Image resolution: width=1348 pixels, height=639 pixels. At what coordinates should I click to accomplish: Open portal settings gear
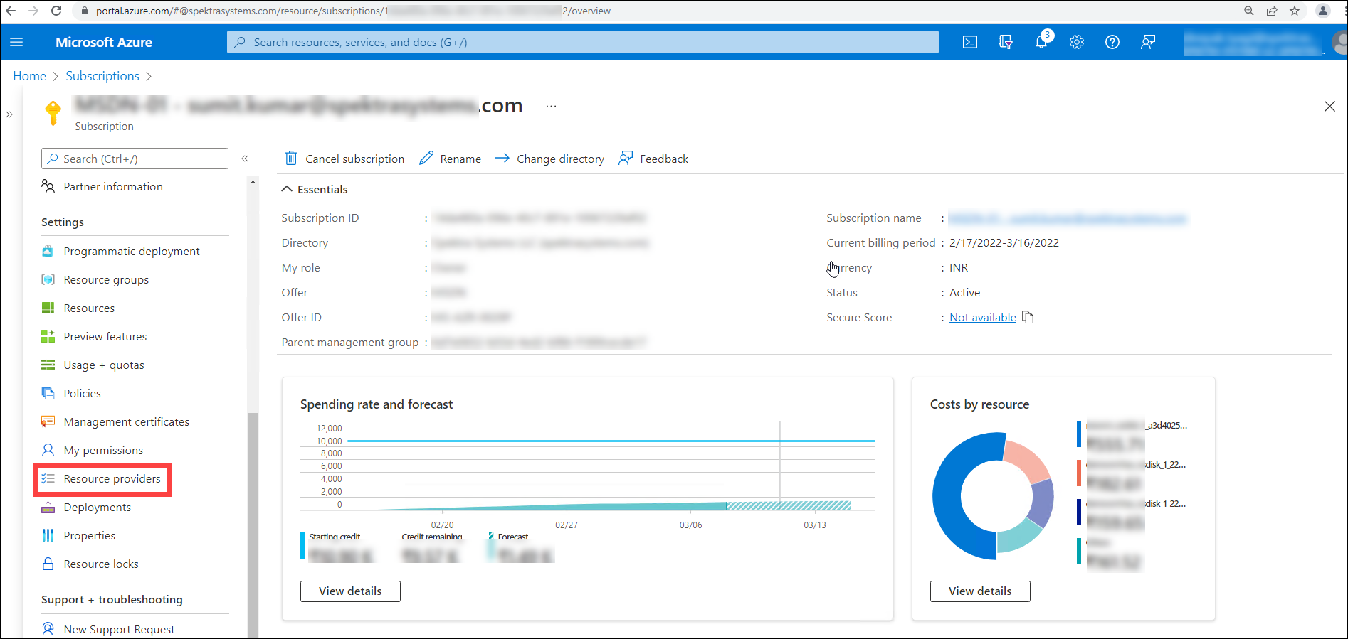tap(1077, 43)
